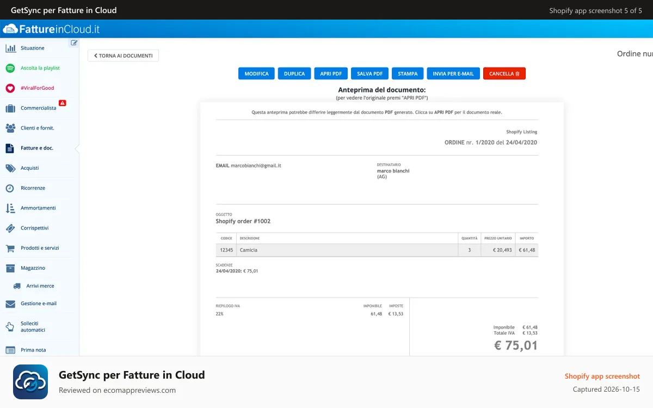The image size is (653, 408).
Task: Click Torna ai documenti button
Action: [124, 55]
